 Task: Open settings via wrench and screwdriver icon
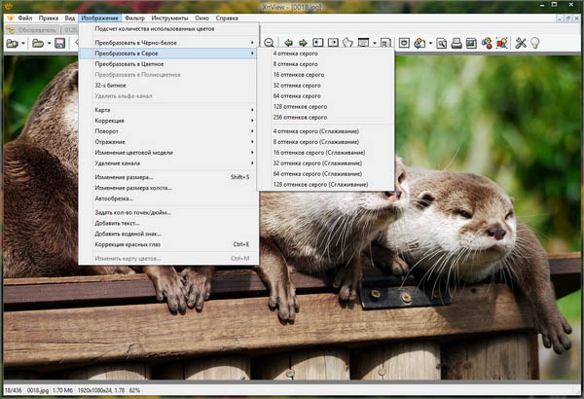(x=522, y=44)
